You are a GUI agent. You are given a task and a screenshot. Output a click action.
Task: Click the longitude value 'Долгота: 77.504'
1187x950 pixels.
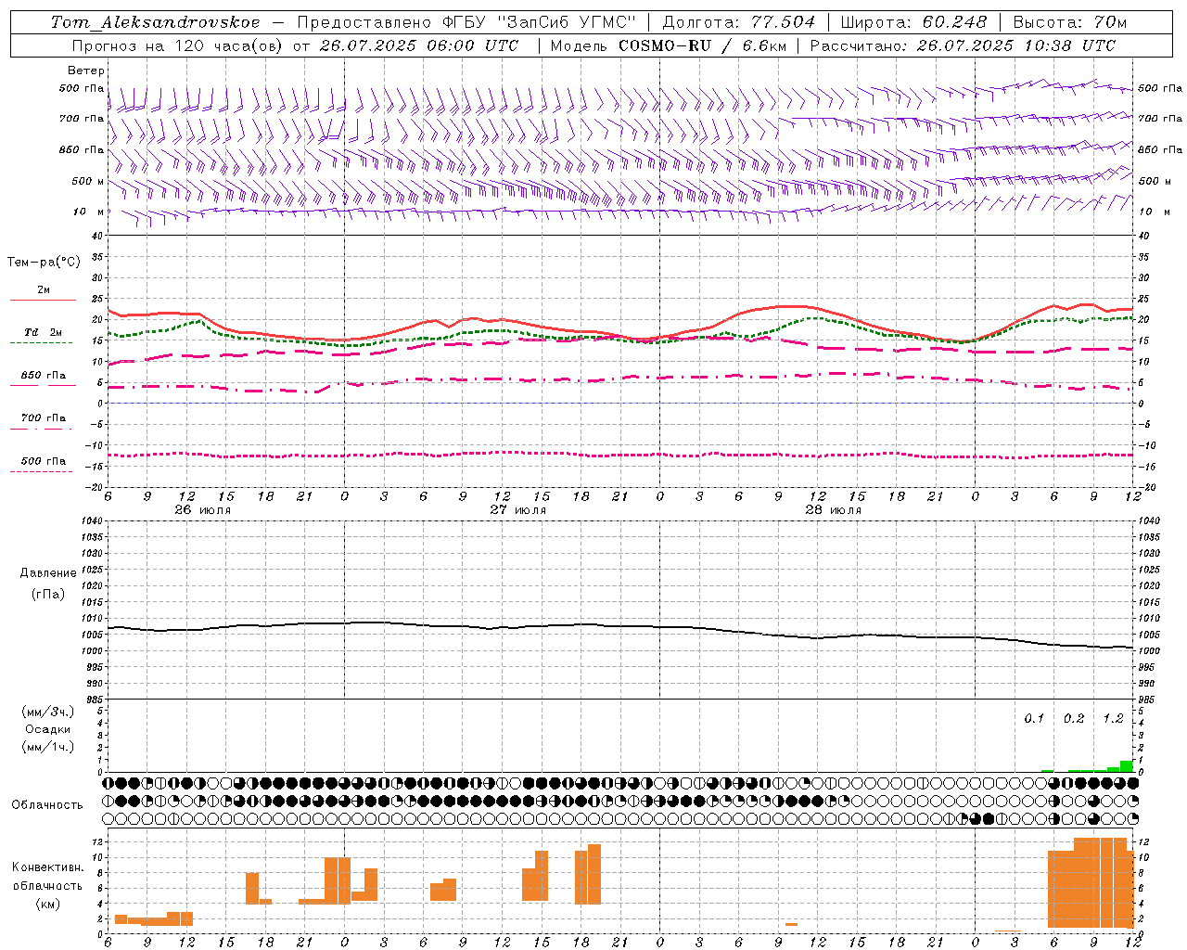point(739,22)
